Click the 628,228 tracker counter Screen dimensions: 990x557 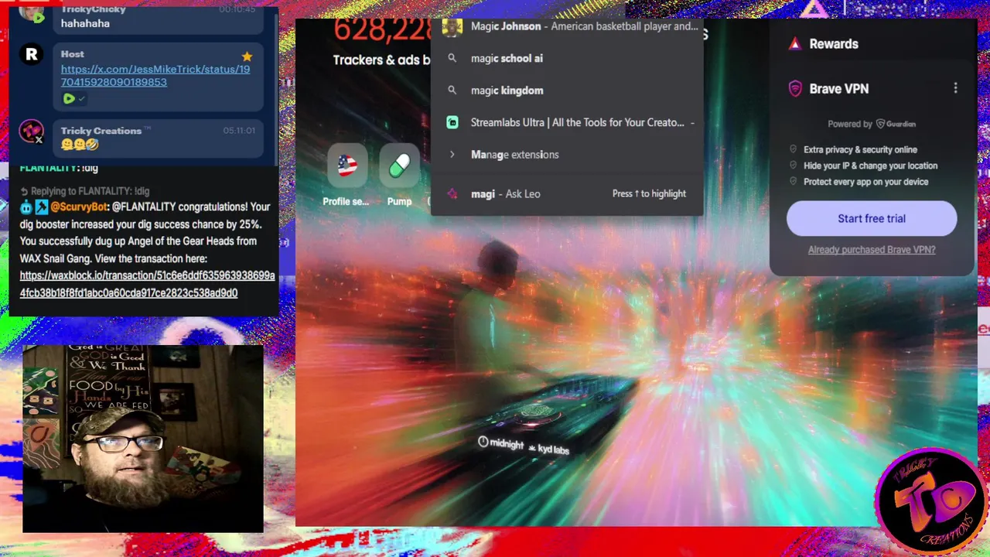tap(383, 31)
